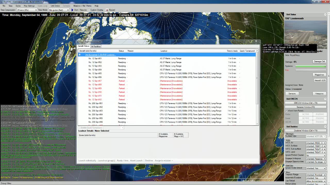Click the RAF Lossiemouth airfield thumbnail
The height and width of the screenshot is (185, 330).
(x=306, y=34)
